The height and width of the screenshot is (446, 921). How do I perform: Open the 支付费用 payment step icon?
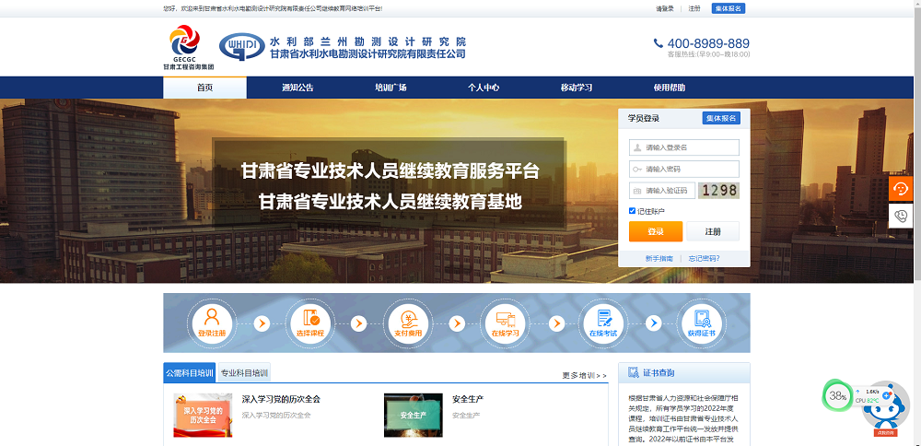click(408, 322)
